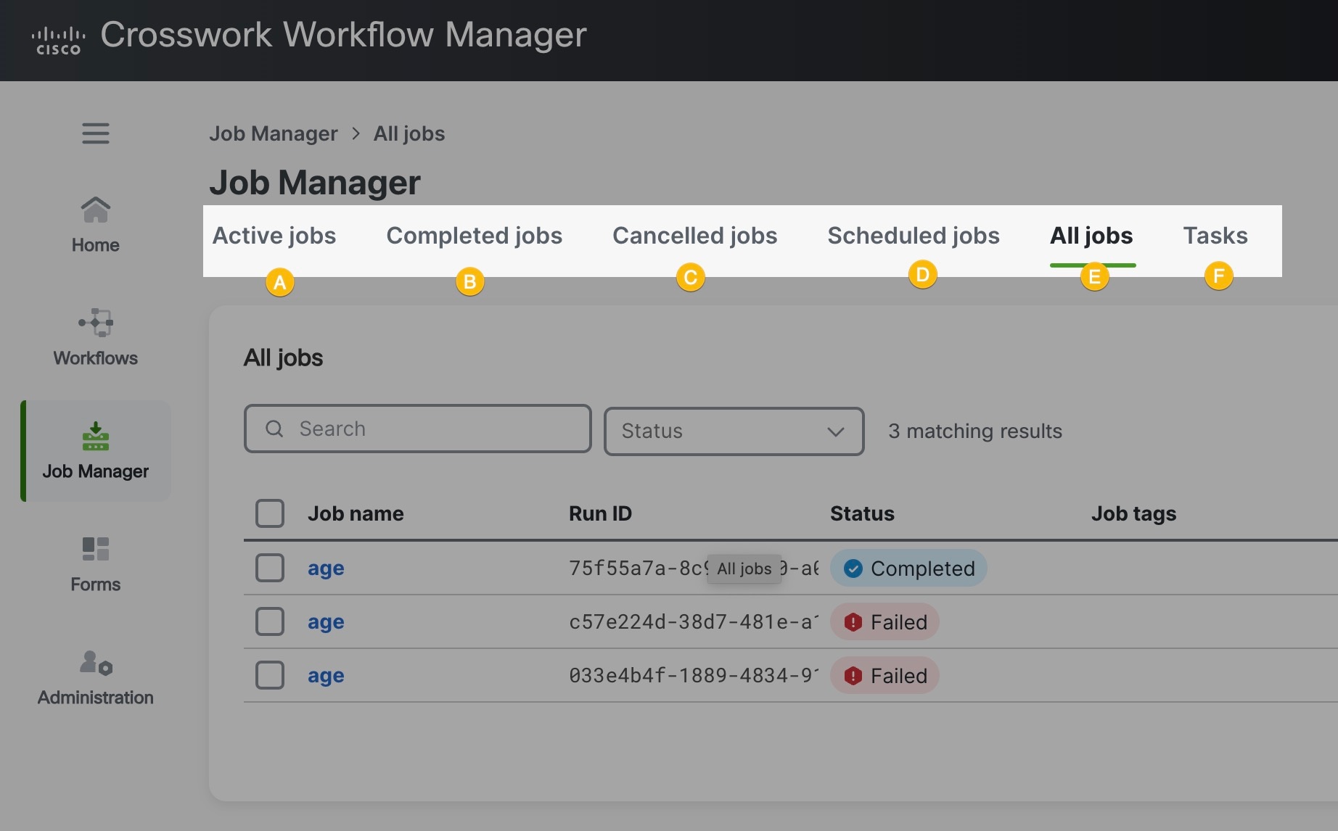Toggle the select-all checkbox in header row

click(x=269, y=513)
